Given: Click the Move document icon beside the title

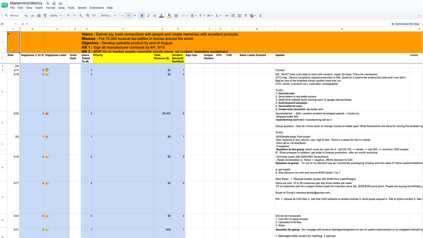Looking at the screenshot, I should (54, 3).
